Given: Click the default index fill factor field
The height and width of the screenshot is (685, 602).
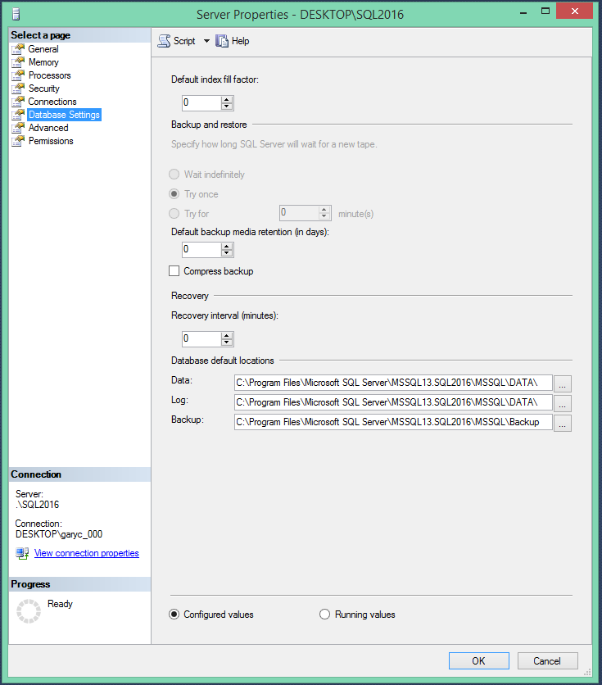Looking at the screenshot, I should point(201,102).
